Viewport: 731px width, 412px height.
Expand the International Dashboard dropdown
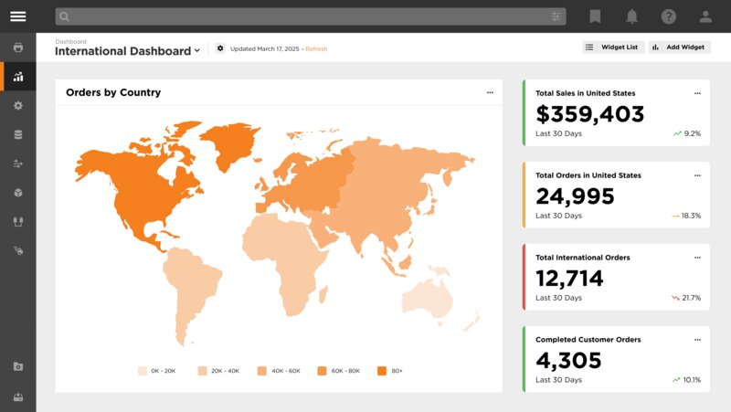[x=197, y=51]
